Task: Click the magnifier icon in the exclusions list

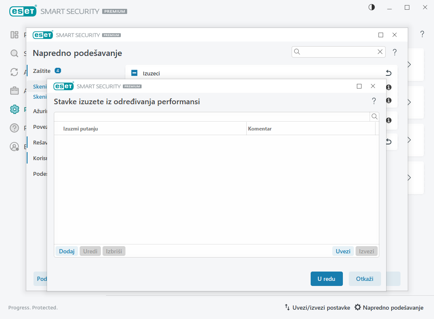Action: [374, 117]
